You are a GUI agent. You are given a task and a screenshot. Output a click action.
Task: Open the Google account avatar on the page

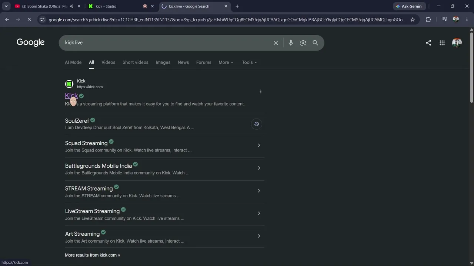pos(457,43)
